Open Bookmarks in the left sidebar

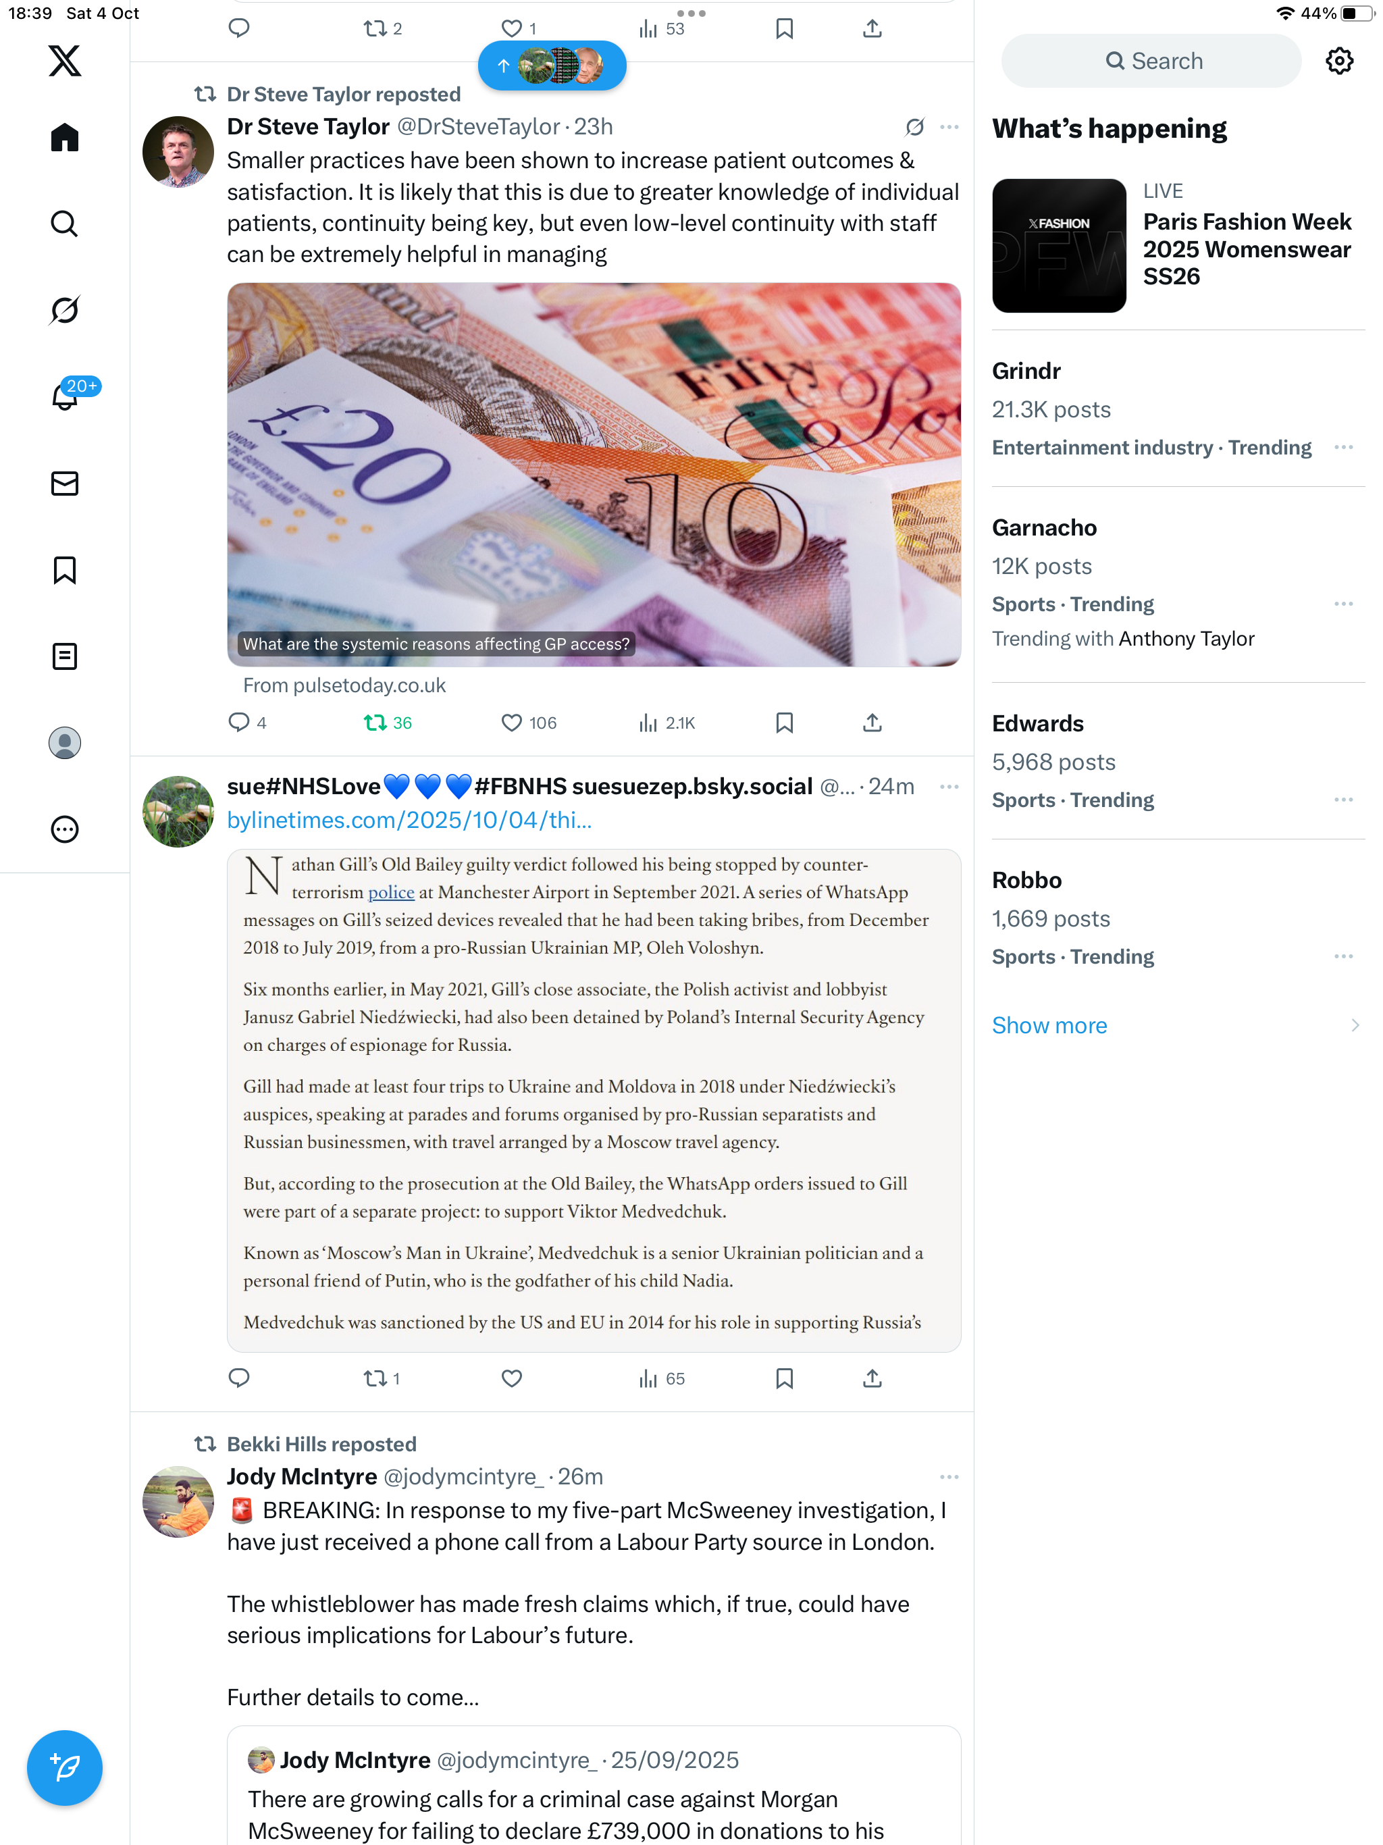coord(64,571)
